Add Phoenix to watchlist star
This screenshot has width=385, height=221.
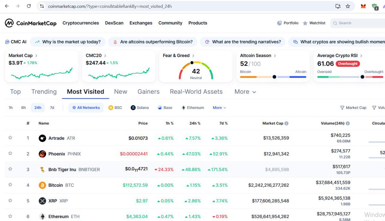coord(10,153)
